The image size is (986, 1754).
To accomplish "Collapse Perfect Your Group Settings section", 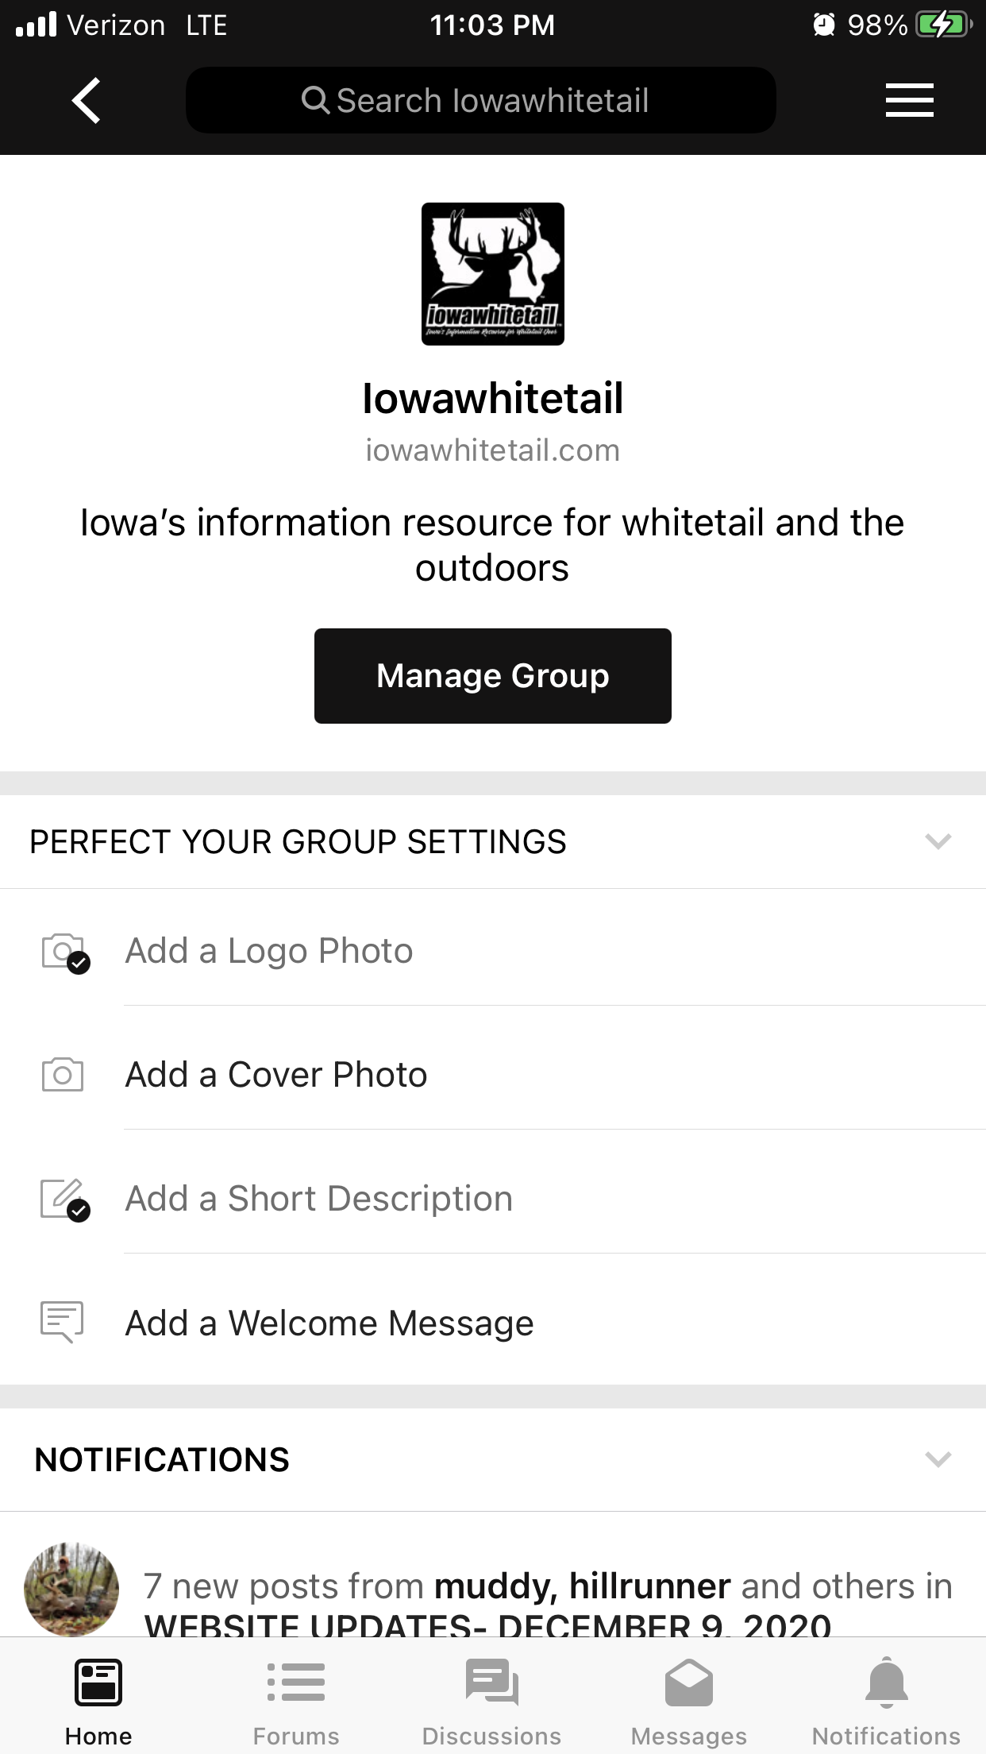I will [x=938, y=842].
